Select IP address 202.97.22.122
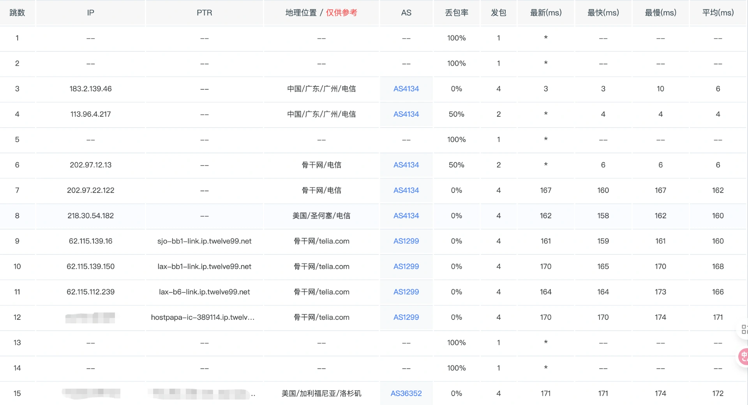748x405 pixels. coord(90,190)
